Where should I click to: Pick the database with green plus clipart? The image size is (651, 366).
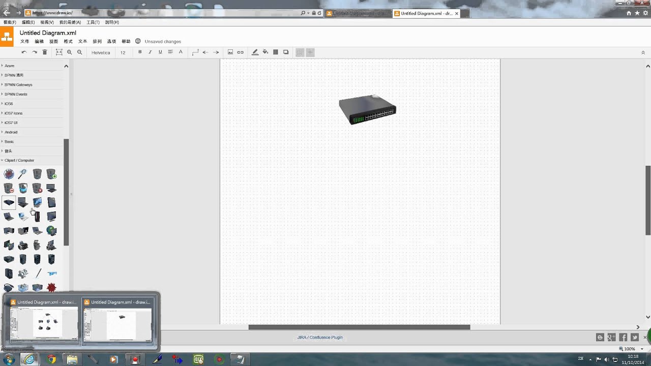tap(51, 174)
